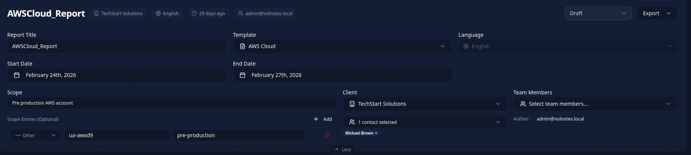Click the people icon in contact selector
This screenshot has width=691, height=155.
point(352,122)
